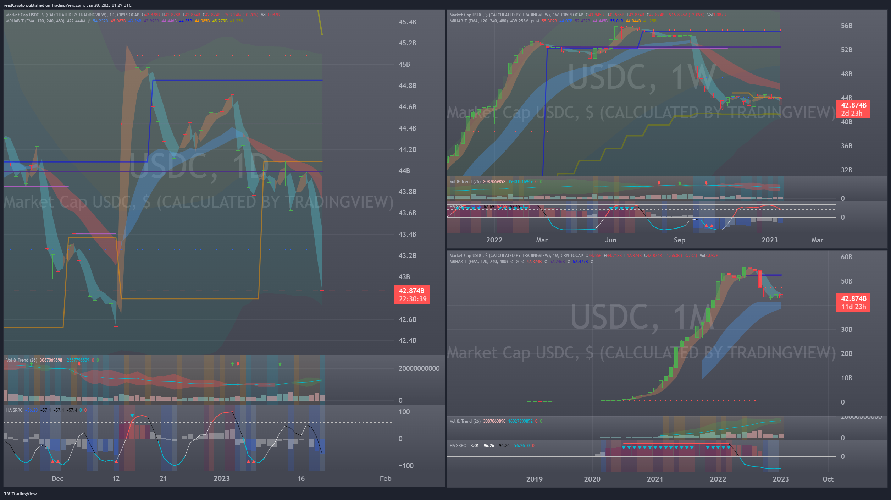891x500 pixels.
Task: Click 44B on the 1D price axis
Action: click(404, 171)
